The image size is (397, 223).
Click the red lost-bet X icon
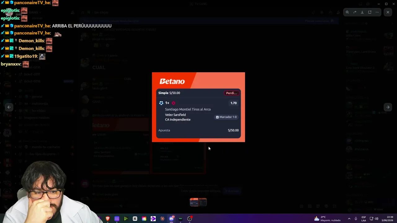(173, 103)
